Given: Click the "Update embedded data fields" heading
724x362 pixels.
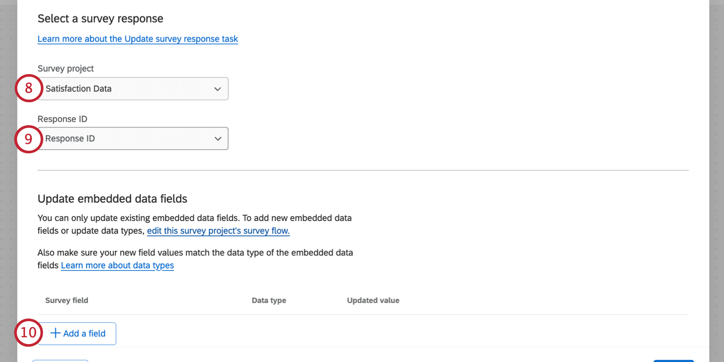Looking at the screenshot, I should pos(112,198).
